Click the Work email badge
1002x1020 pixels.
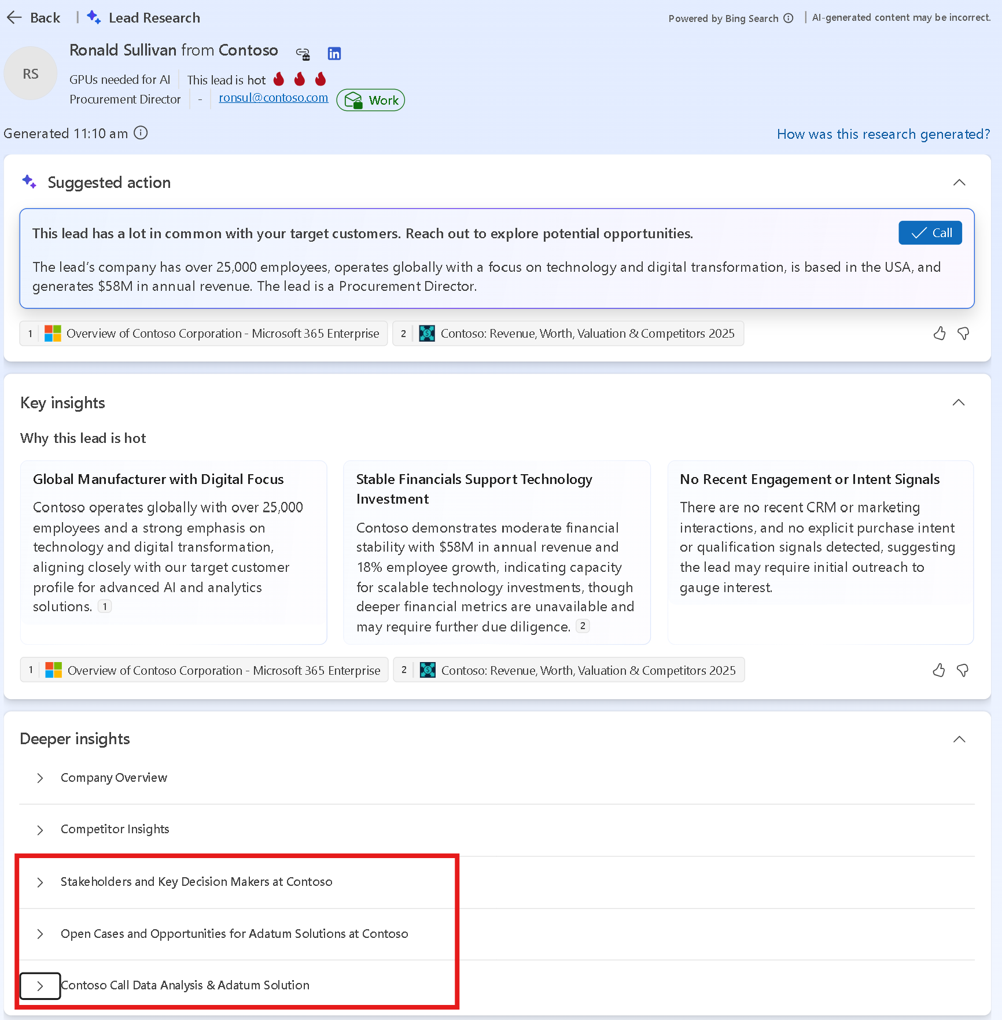(371, 100)
